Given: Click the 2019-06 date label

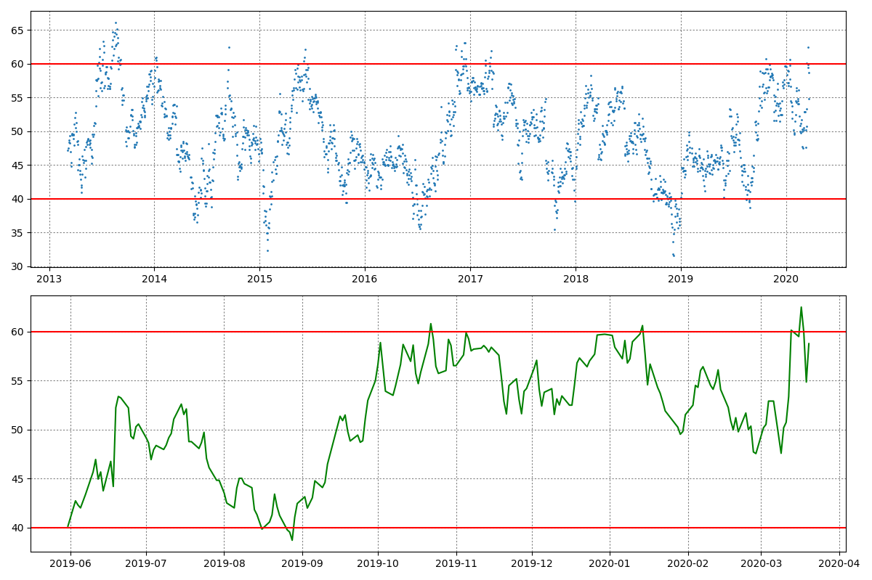Looking at the screenshot, I should [x=70, y=563].
